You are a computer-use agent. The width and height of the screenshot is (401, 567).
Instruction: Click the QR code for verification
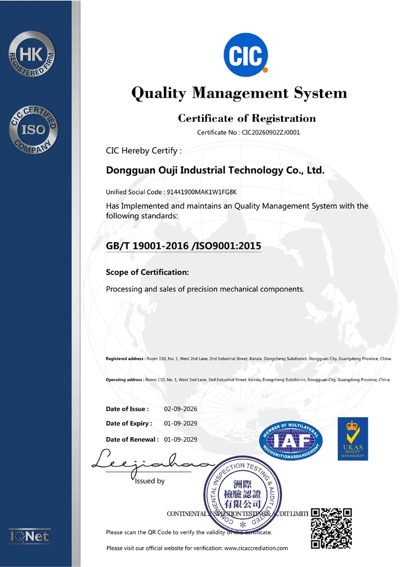click(x=331, y=528)
